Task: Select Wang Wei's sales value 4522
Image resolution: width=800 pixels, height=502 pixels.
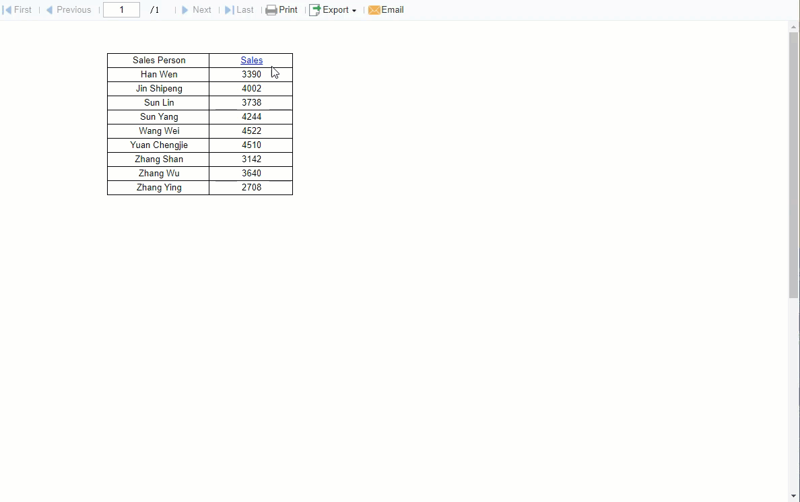Action: 251,131
